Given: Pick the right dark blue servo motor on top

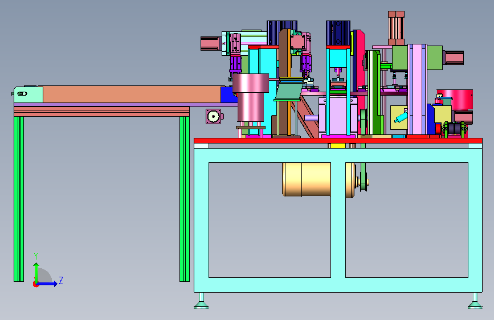Looking at the screenshot, I should (x=338, y=33).
